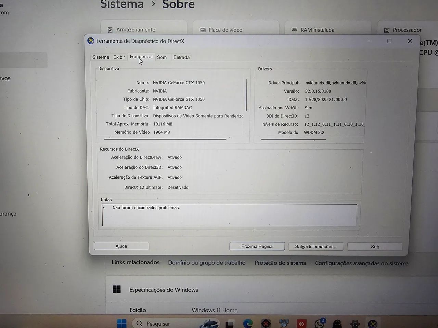
Task: Open the Som tab
Action: coord(162,57)
